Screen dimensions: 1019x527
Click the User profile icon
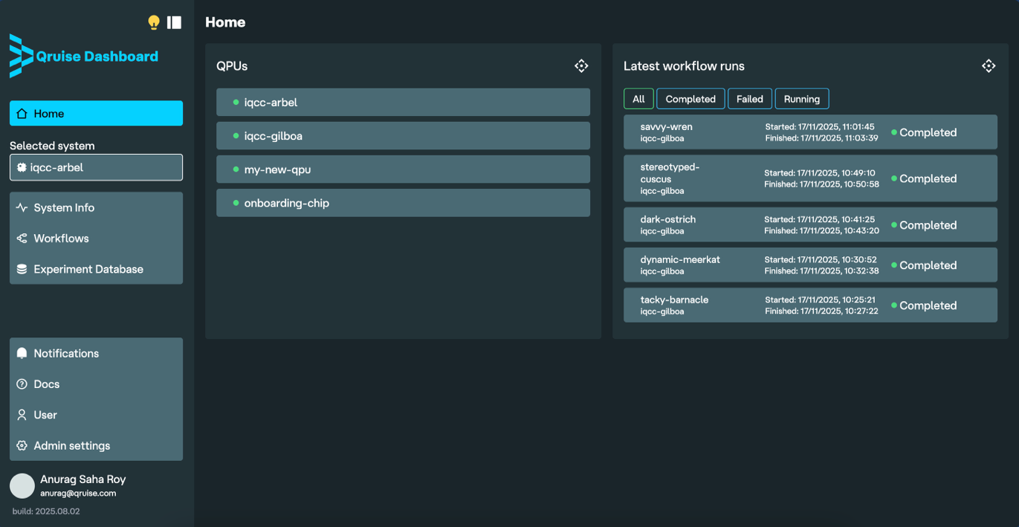point(22,415)
